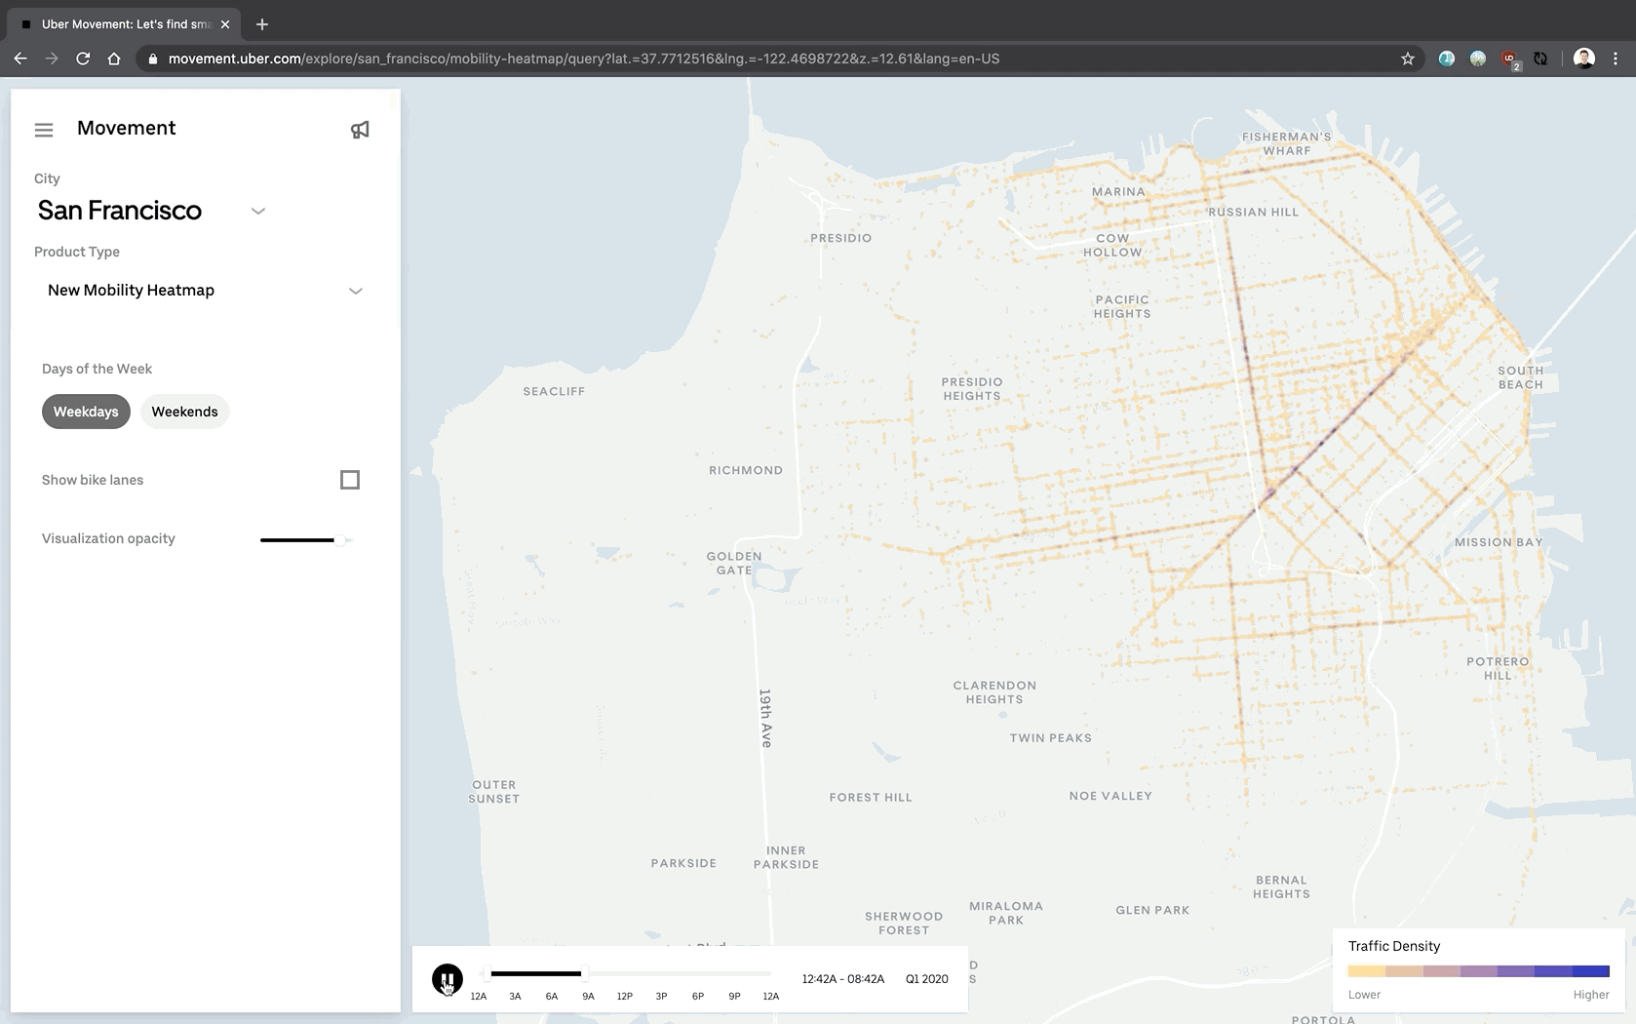This screenshot has width=1636, height=1024.
Task: Jump timeline to the 6A marker
Action: point(552,996)
